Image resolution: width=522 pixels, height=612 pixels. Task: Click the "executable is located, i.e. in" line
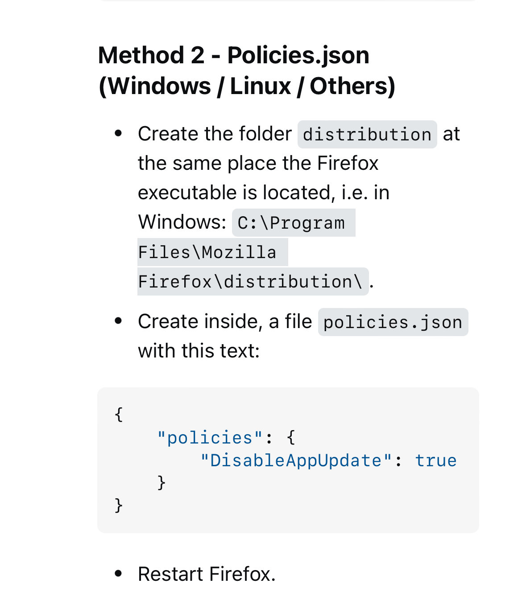pos(264,193)
